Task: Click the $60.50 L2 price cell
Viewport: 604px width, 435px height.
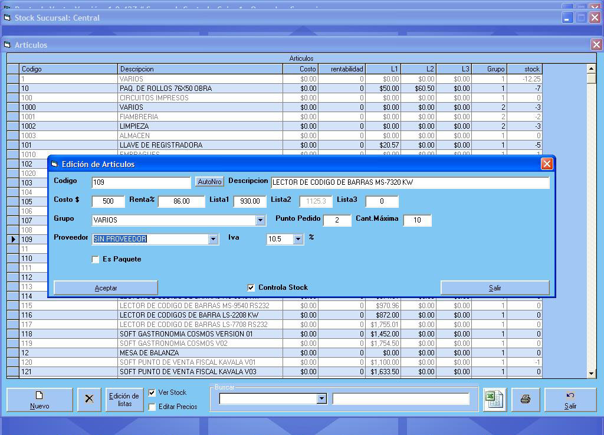Action: (x=419, y=88)
